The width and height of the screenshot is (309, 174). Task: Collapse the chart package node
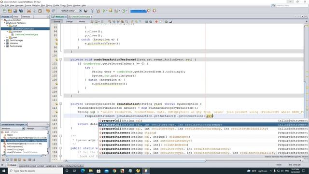[7, 26]
